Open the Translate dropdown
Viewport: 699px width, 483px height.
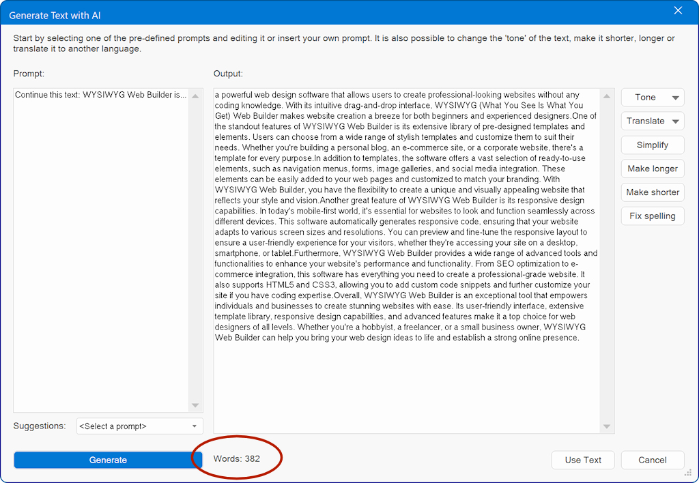pyautogui.click(x=653, y=121)
